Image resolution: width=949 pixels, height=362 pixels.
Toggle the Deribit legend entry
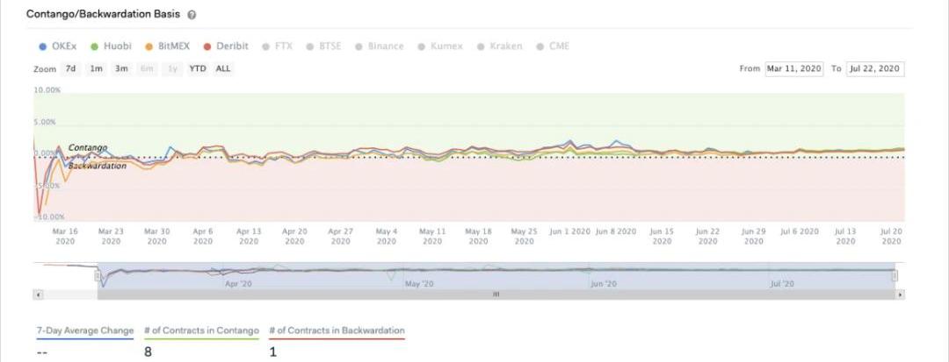233,46
